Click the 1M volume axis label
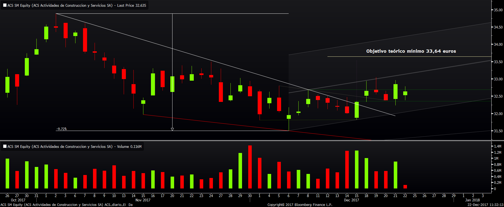This screenshot has width=504, height=207. [x=496, y=158]
